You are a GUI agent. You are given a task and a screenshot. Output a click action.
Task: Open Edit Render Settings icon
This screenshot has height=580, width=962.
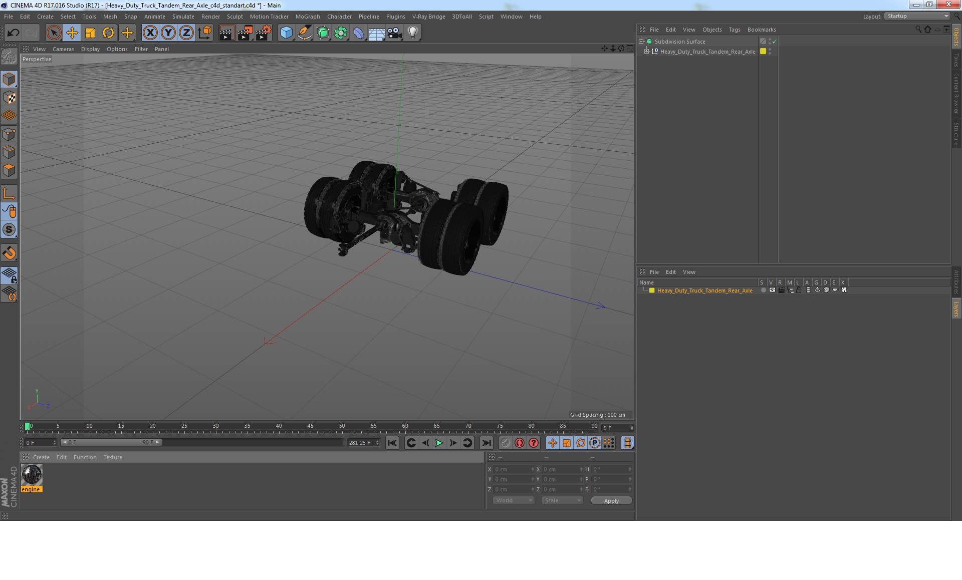click(263, 33)
